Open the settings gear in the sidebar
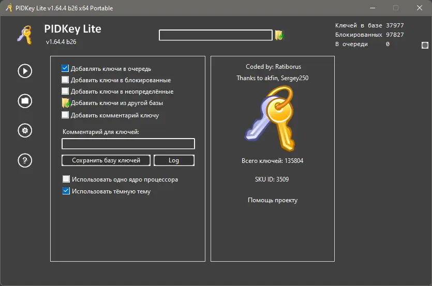 (x=25, y=130)
